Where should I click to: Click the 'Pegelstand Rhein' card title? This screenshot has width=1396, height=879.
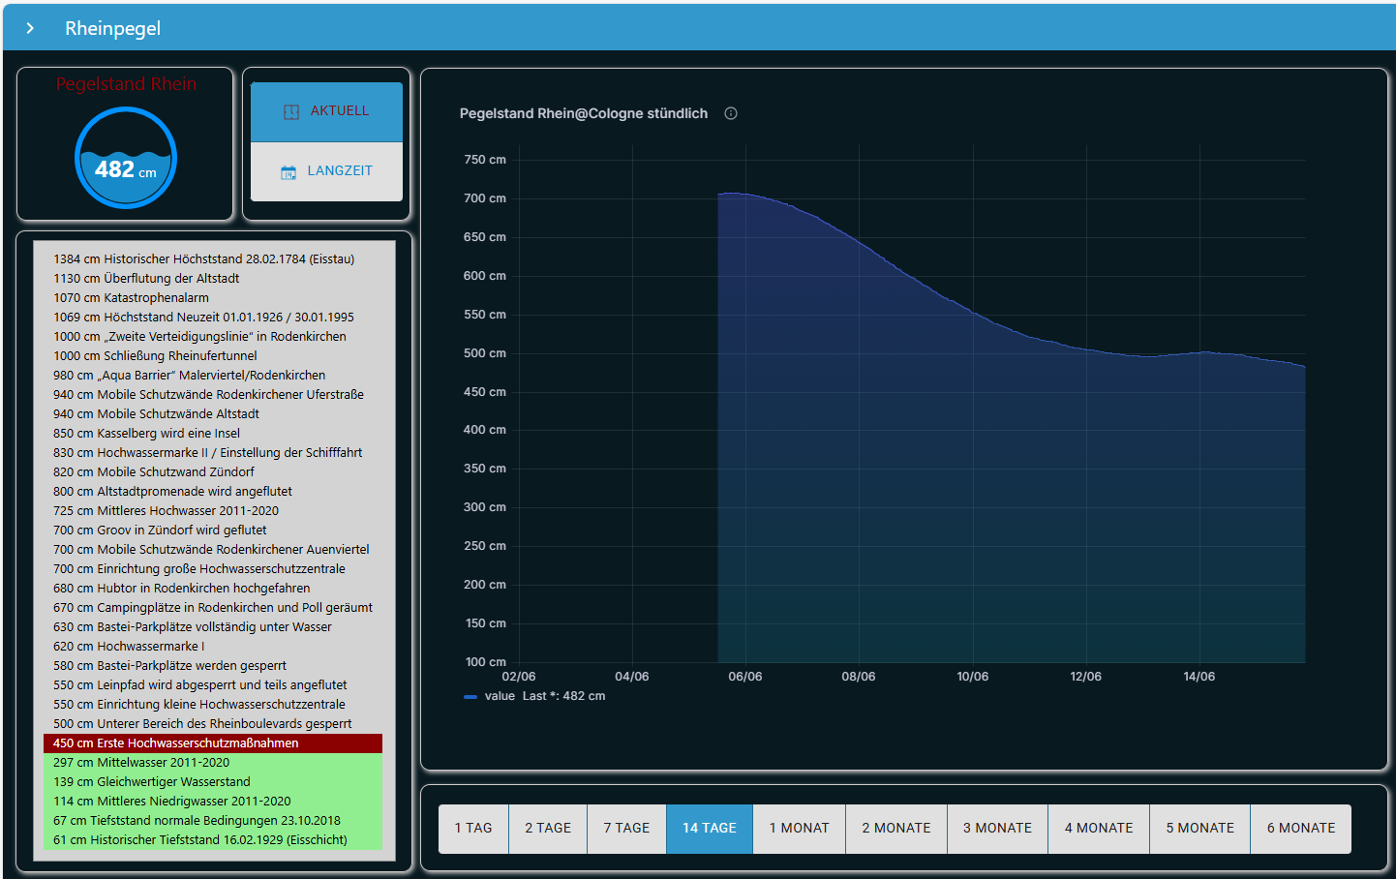(126, 84)
